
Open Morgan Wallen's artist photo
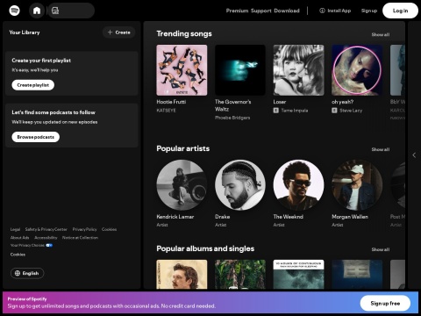(x=357, y=185)
